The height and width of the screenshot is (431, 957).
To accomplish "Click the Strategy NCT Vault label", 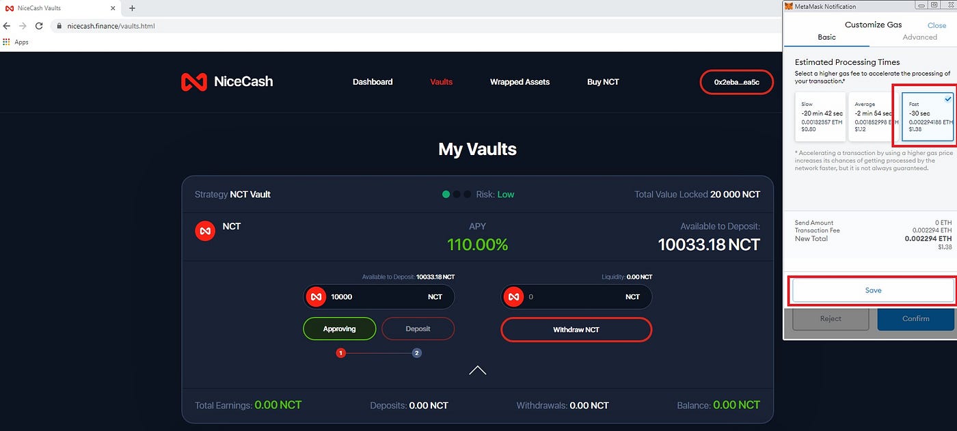I will pos(232,195).
